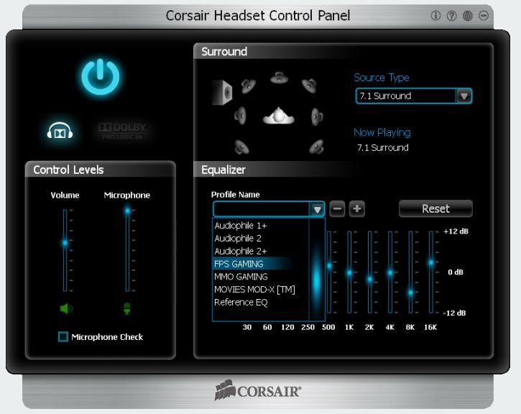This screenshot has width=521, height=414.
Task: Test the front left speaker icon
Action: (248, 86)
